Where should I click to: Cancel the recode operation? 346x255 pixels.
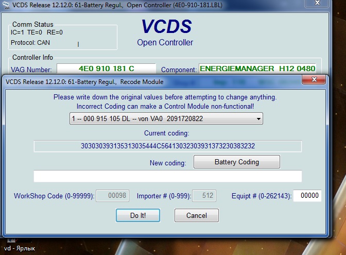pos(197,215)
